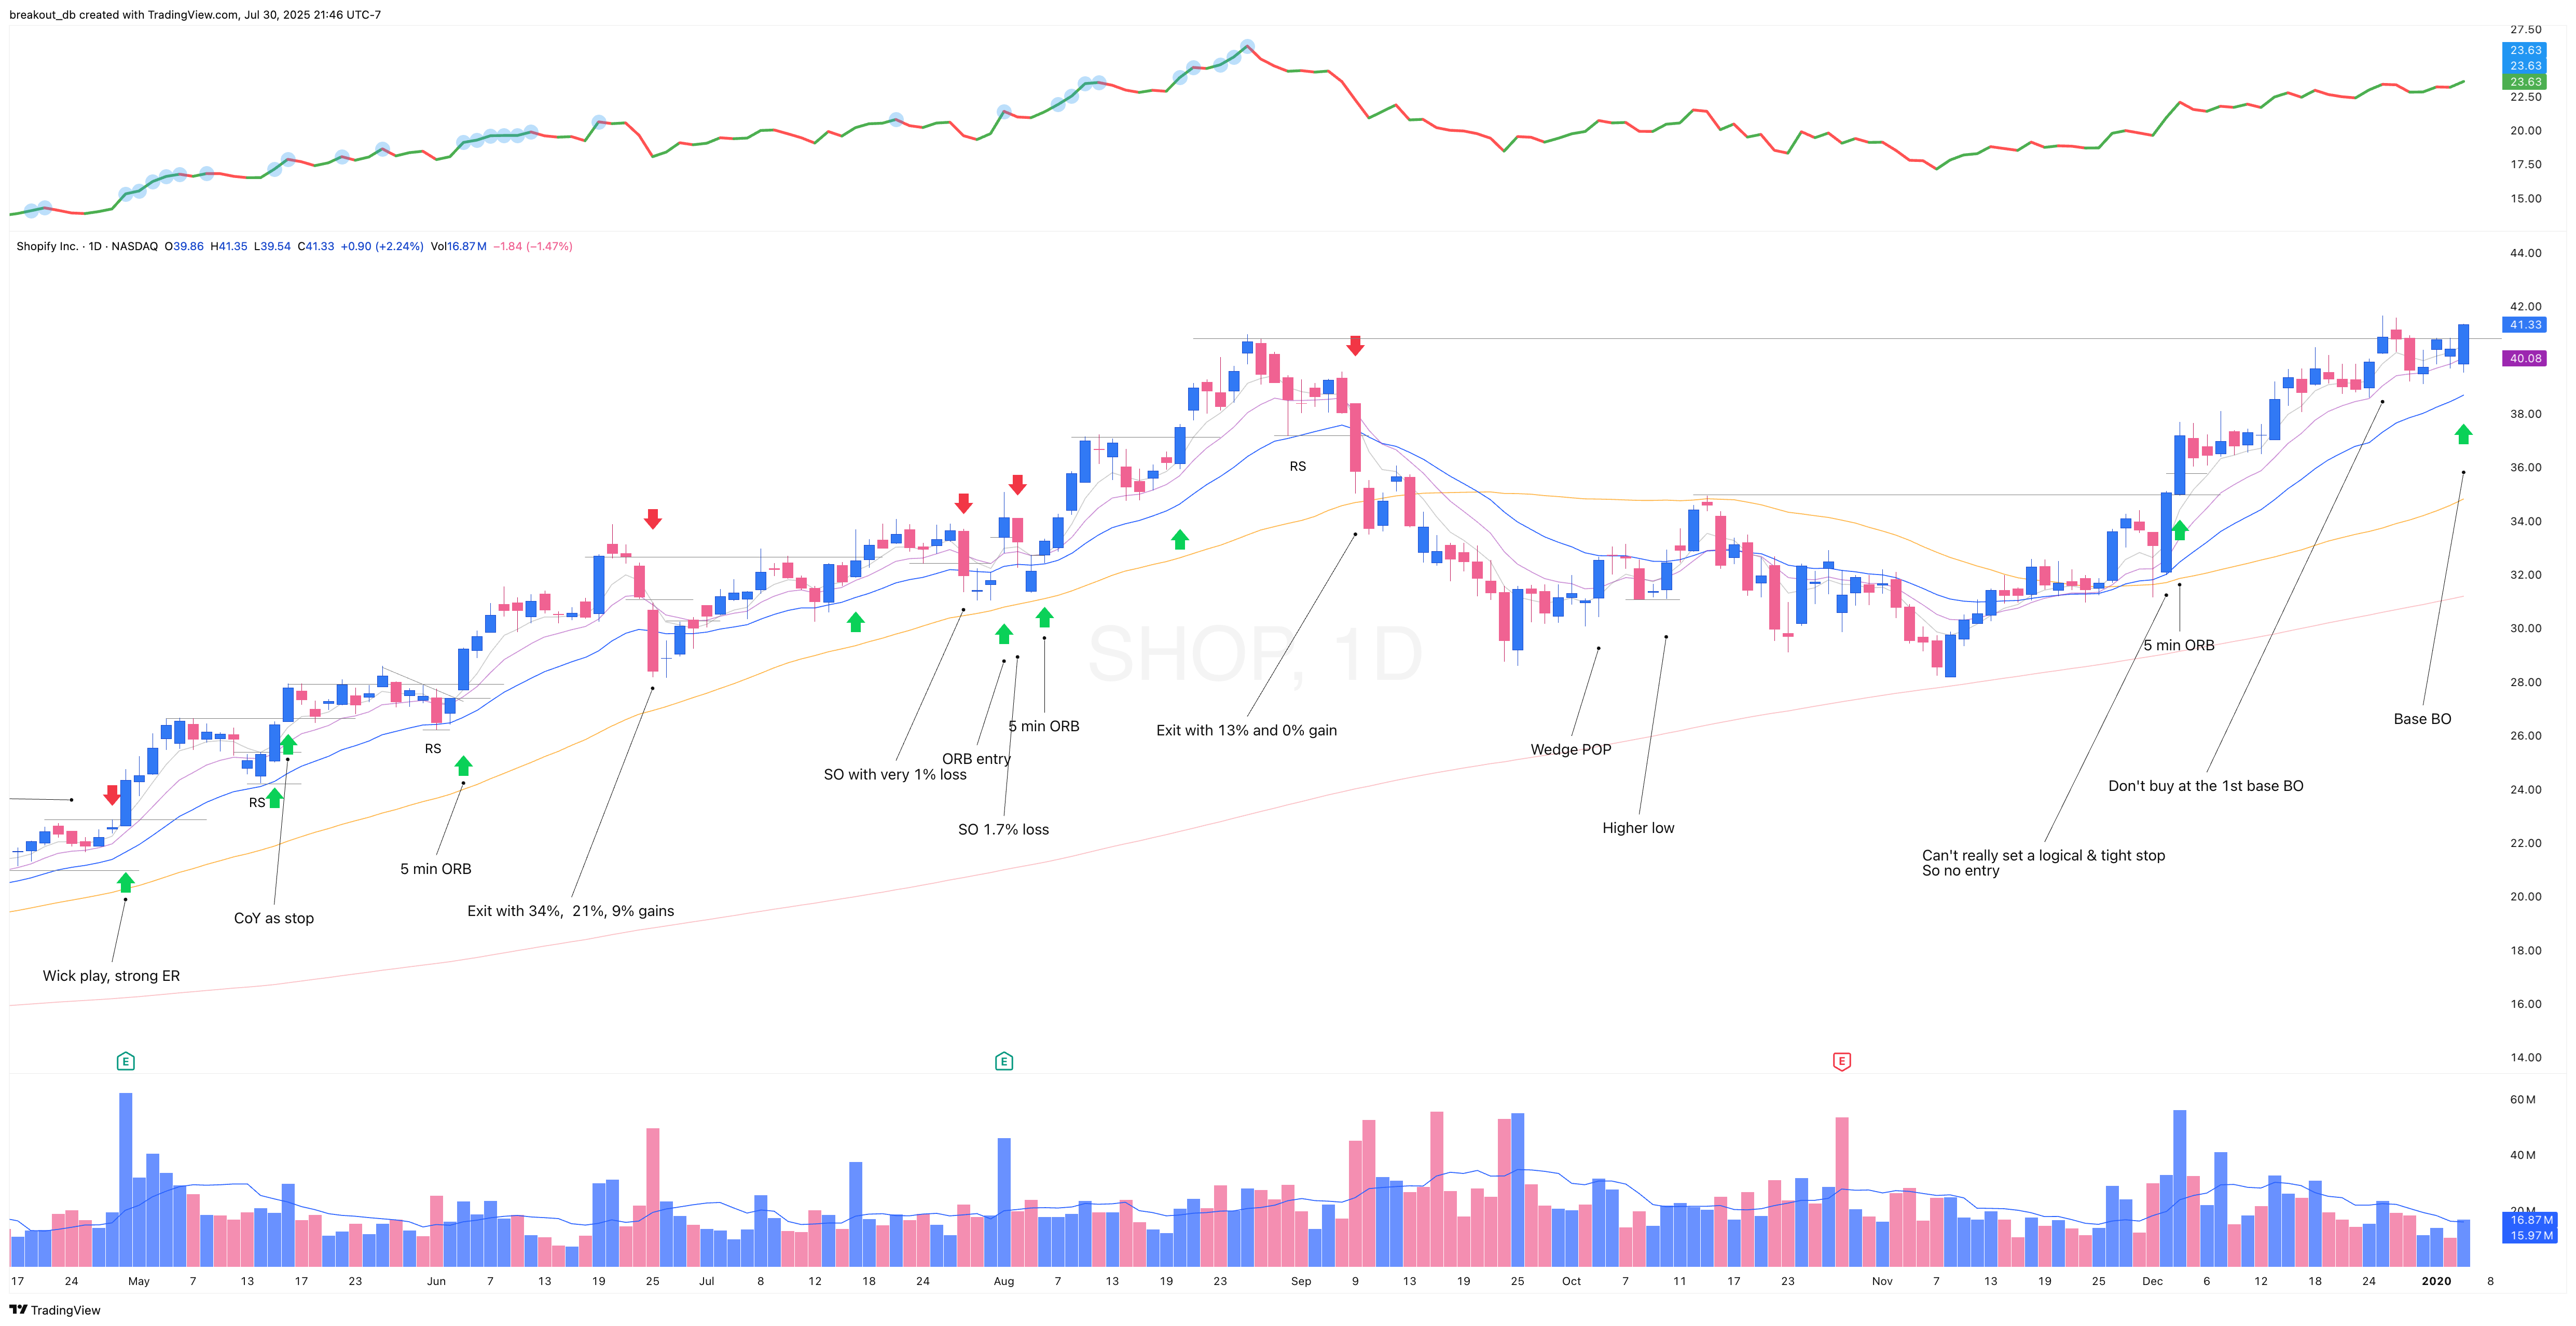
Task: Click the green earnings "E" badge below August
Action: (x=1003, y=1062)
